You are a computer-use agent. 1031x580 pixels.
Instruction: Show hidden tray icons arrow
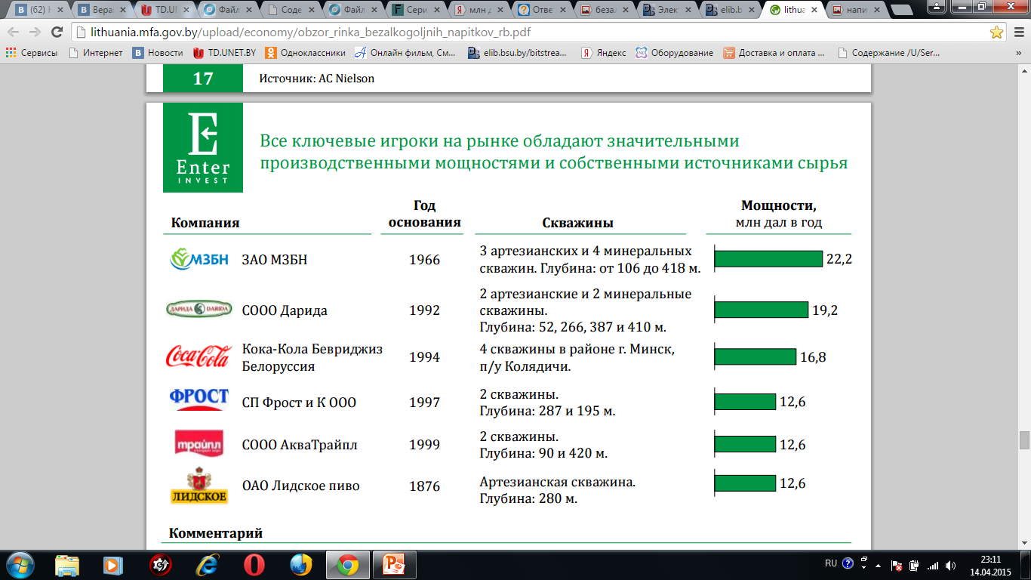tap(877, 564)
